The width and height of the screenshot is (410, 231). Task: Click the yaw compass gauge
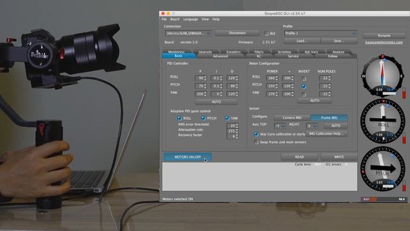coord(382,76)
